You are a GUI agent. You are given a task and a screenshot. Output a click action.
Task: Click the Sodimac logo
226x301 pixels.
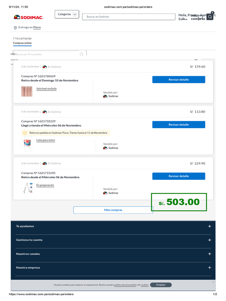[29, 17]
